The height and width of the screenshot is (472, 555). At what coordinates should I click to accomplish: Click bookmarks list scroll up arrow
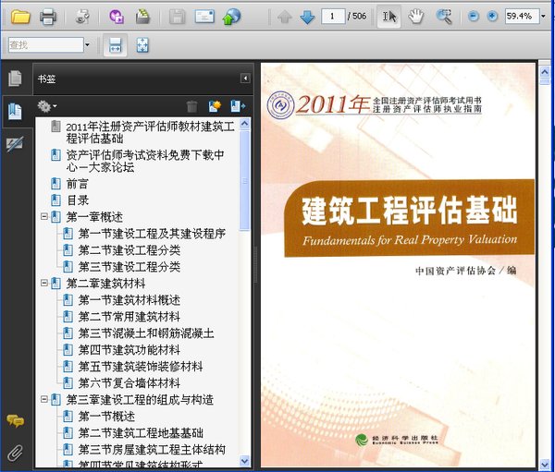pyautogui.click(x=244, y=124)
